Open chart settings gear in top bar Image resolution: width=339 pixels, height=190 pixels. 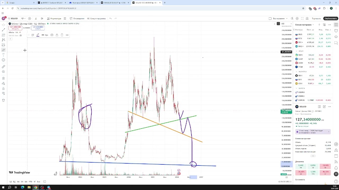coord(297,18)
